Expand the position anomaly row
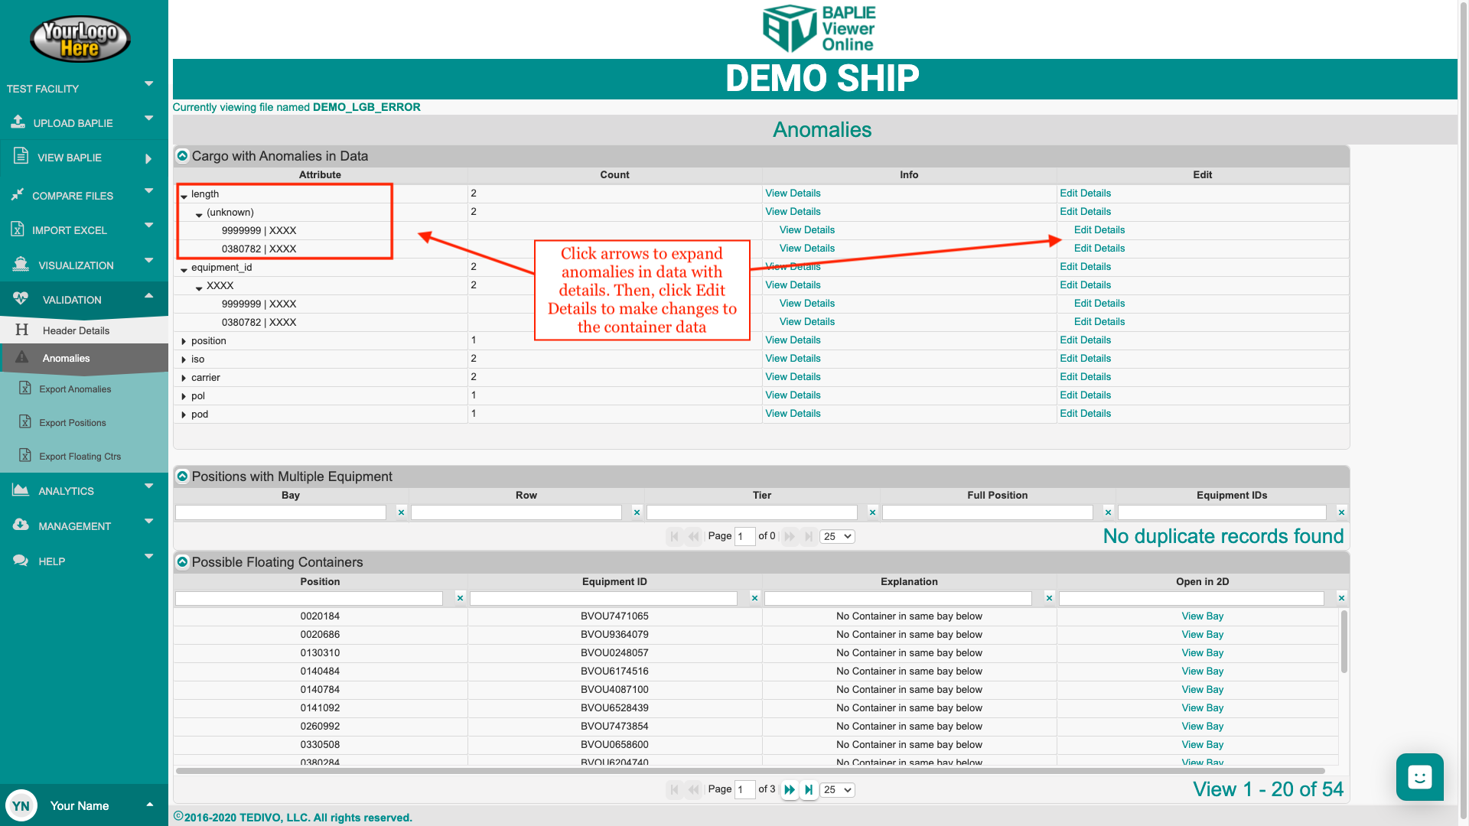Viewport: 1469px width, 826px height. click(x=184, y=341)
